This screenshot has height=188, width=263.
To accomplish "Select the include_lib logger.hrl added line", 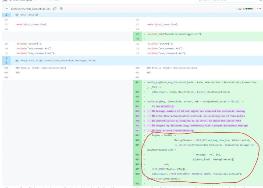I will [174, 34].
